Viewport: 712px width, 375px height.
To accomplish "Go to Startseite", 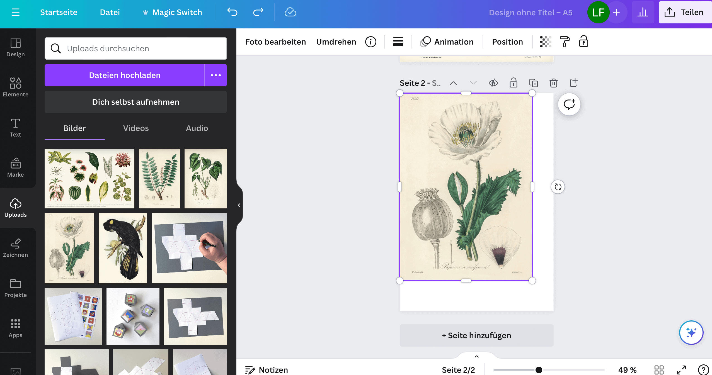I will pyautogui.click(x=59, y=12).
